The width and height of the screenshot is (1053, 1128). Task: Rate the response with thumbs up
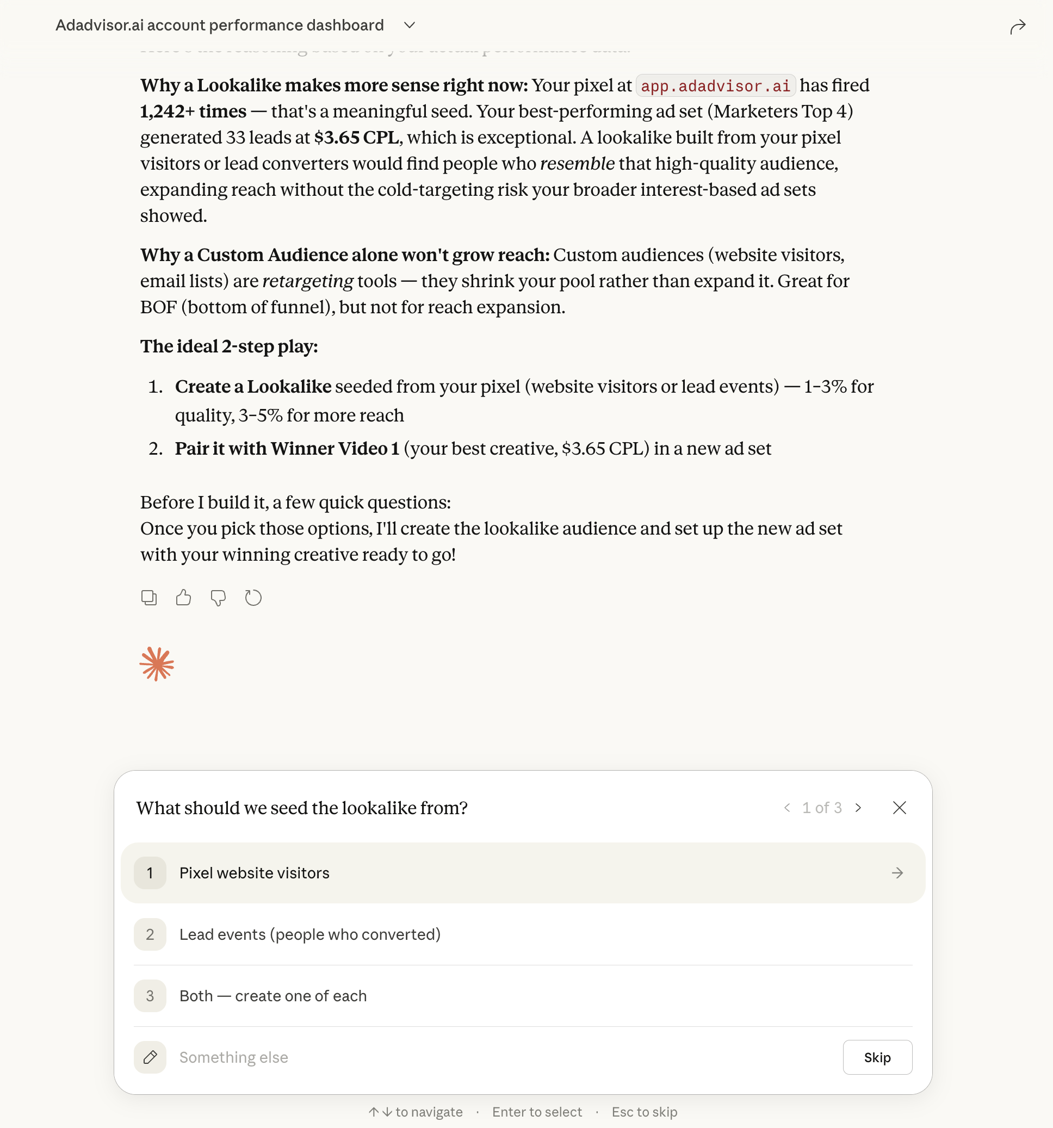pos(183,598)
